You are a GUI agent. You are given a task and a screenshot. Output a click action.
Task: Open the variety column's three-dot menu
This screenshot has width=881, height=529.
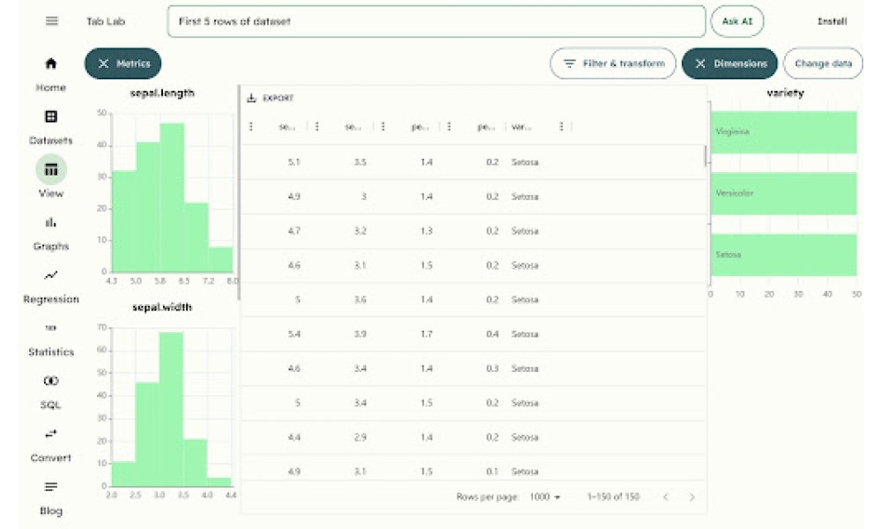pyautogui.click(x=560, y=126)
